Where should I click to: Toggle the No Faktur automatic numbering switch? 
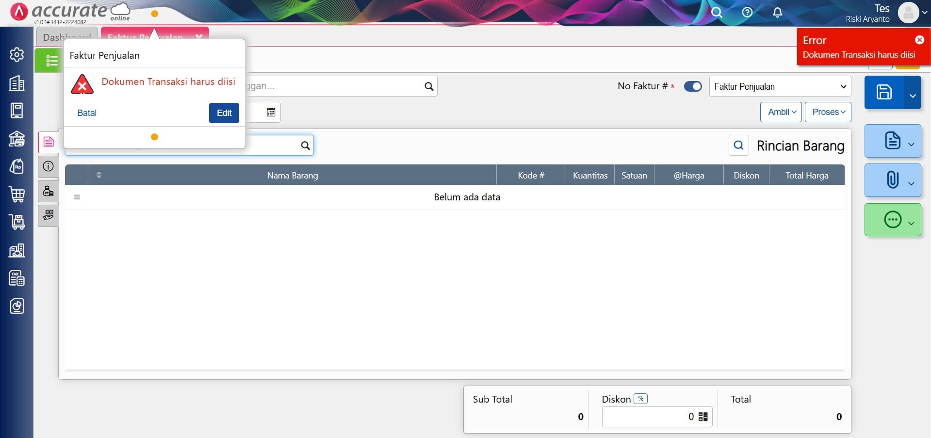tap(692, 86)
